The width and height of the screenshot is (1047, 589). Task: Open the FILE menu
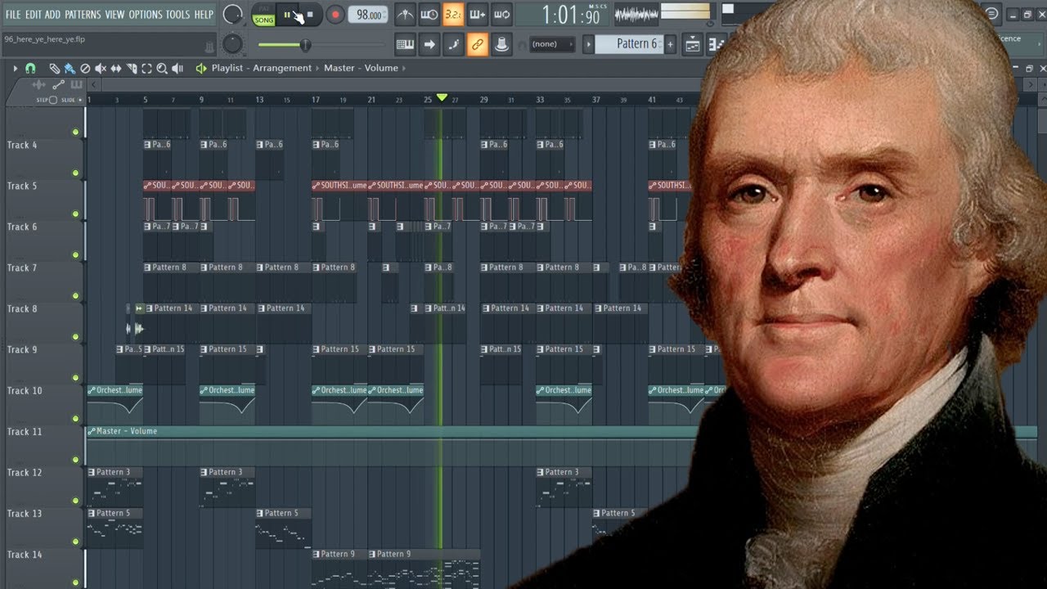click(x=13, y=15)
